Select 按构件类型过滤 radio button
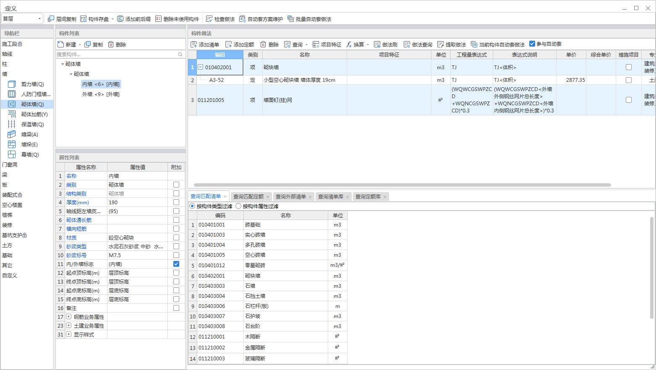Viewport: 656px width, 370px height. pos(192,206)
